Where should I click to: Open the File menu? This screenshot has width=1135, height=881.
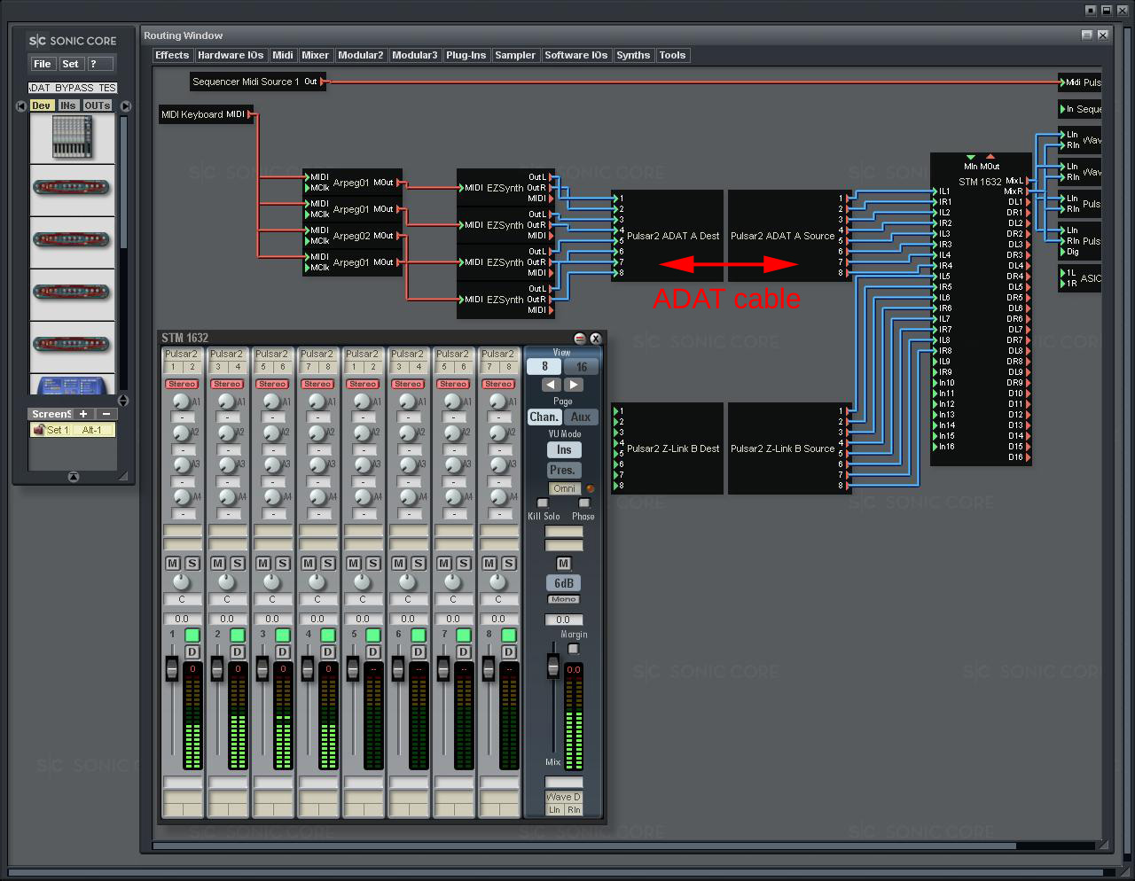coord(43,64)
